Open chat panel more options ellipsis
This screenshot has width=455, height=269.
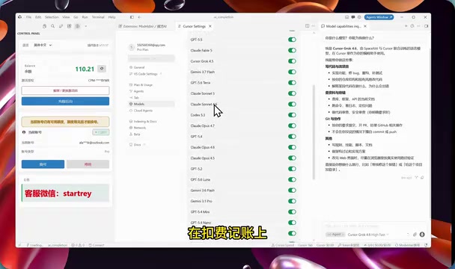click(x=418, y=26)
